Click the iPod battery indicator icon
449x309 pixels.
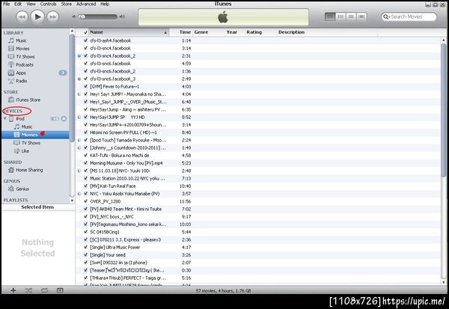55,118
